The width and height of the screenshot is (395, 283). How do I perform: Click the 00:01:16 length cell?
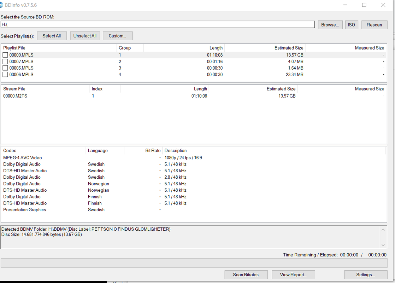(x=215, y=62)
